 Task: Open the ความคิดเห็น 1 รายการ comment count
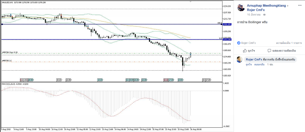tap(289, 43)
